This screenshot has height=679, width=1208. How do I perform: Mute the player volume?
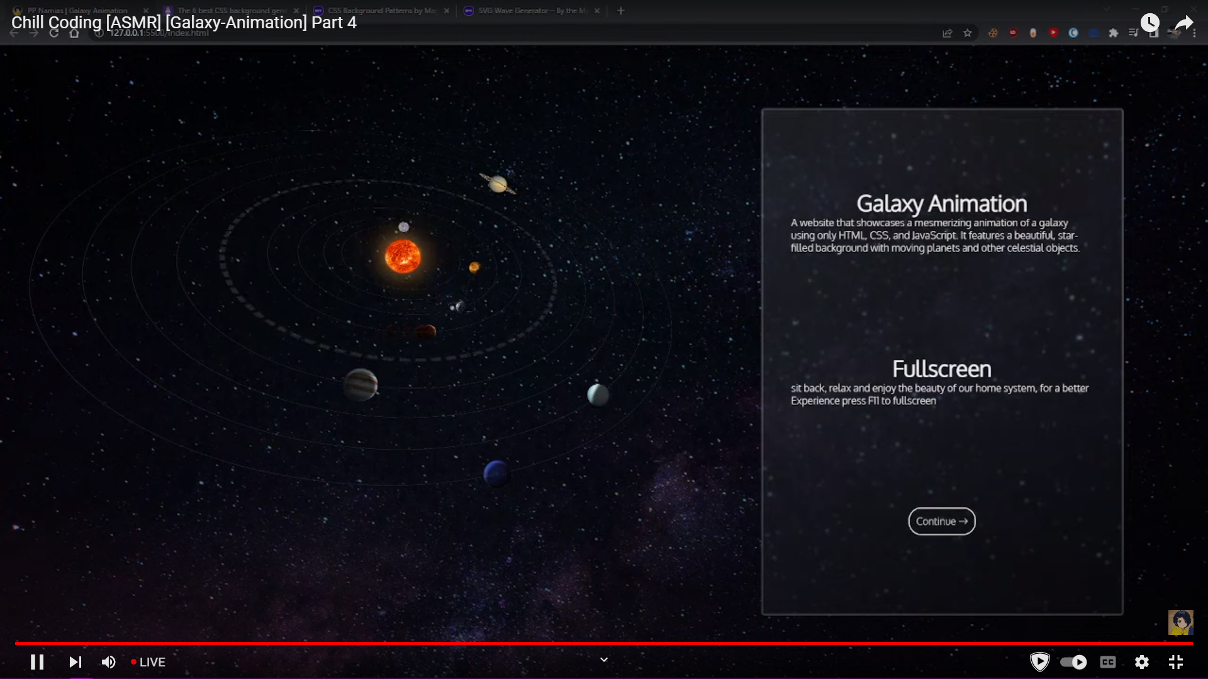[108, 662]
